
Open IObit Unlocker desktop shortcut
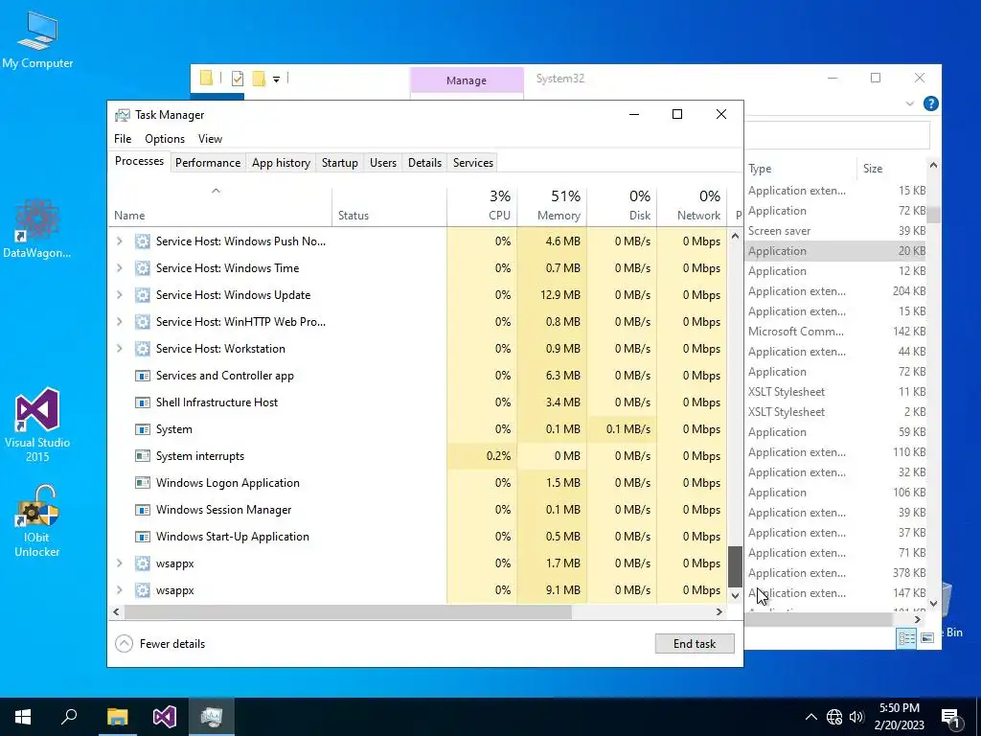37,521
